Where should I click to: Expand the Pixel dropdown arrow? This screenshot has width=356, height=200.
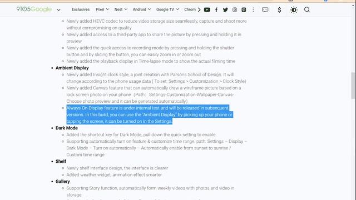(x=107, y=9)
